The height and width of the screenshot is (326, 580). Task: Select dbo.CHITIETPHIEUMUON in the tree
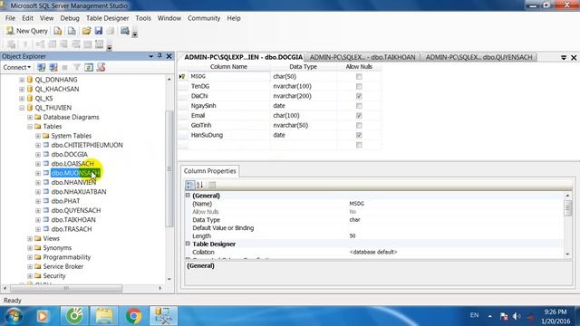click(x=87, y=145)
